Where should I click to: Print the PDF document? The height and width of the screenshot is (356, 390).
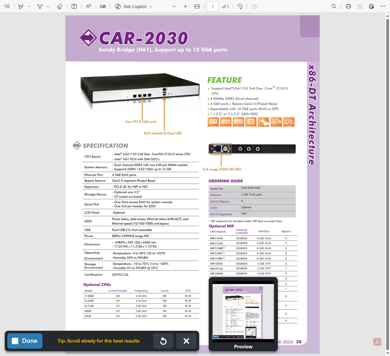348,6
